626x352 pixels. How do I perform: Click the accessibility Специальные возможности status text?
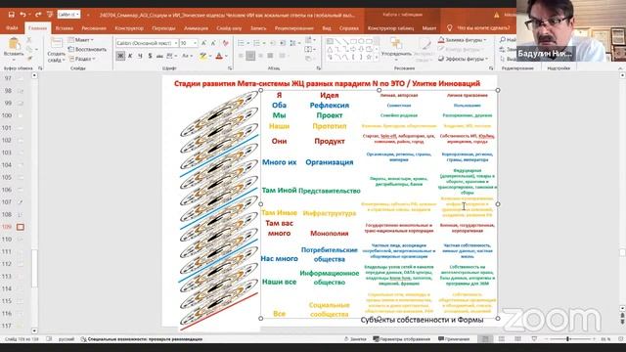coord(141,339)
